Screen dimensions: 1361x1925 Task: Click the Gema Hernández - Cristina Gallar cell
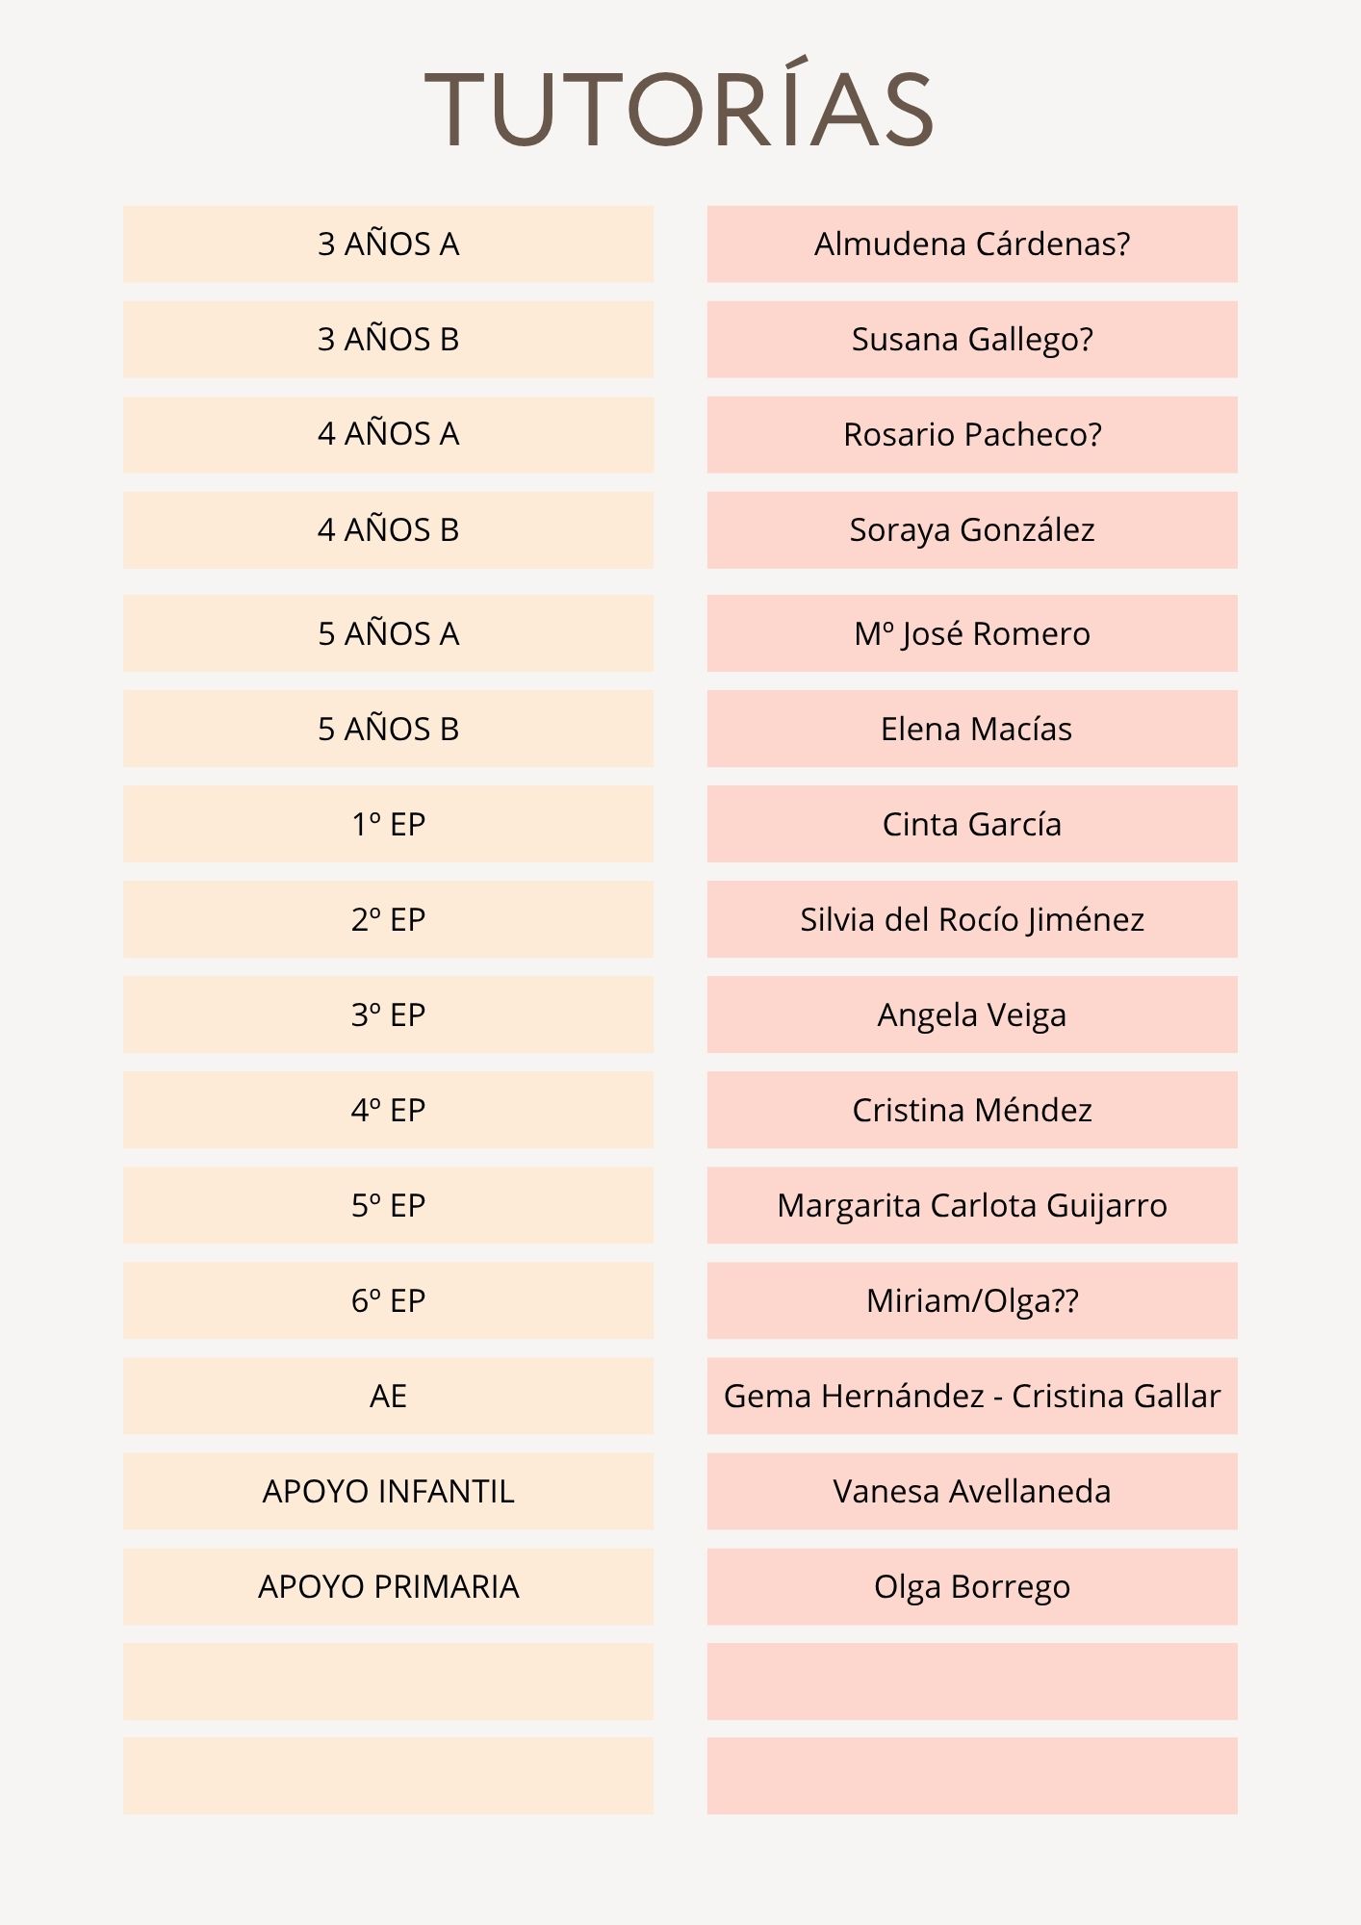point(972,1396)
